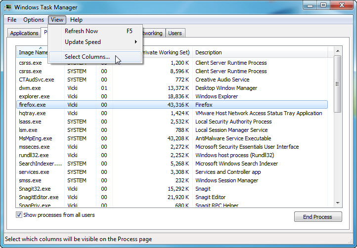Screen dimensions: 357x248
Task: Click the 15,292 K memory value
Action: 178,189
